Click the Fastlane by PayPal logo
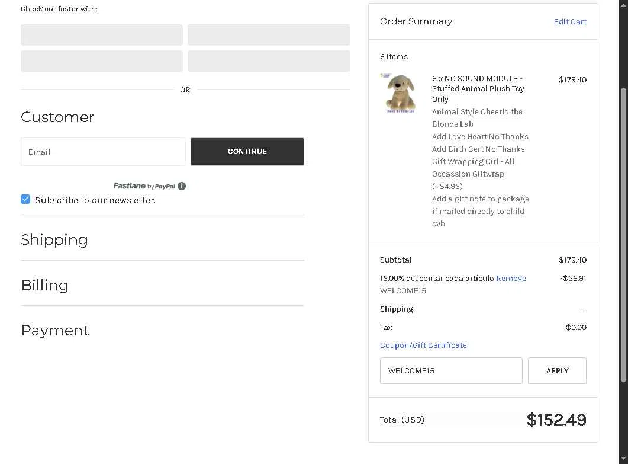Screen dimensions: 628x464 pos(144,186)
